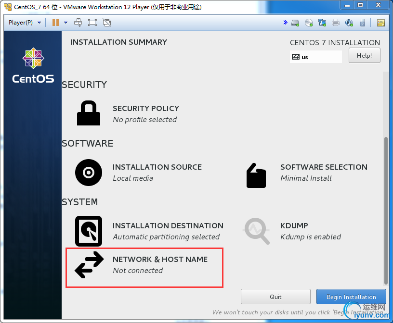Click Begin Installation
393x323 pixels.
pyautogui.click(x=351, y=297)
